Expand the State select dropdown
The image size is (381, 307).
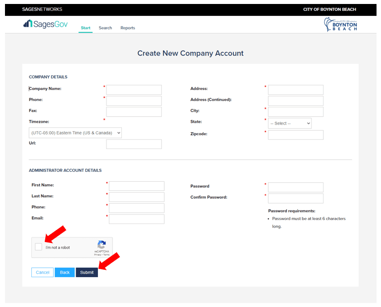pyautogui.click(x=290, y=123)
